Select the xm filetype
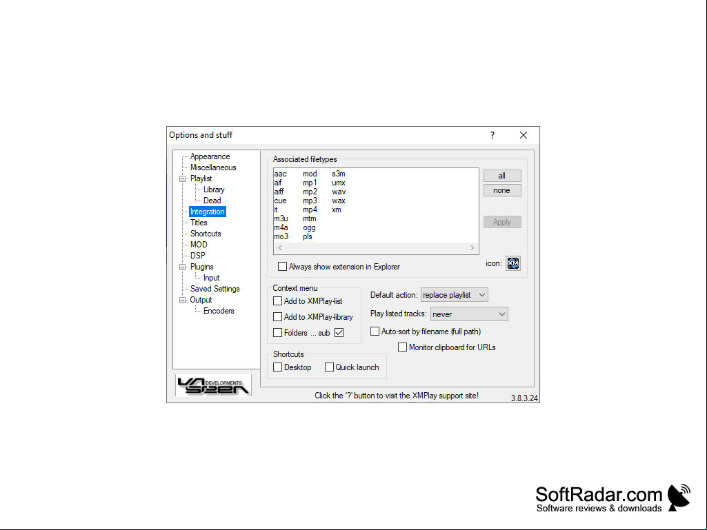Viewport: 707px width, 530px height. (x=337, y=210)
